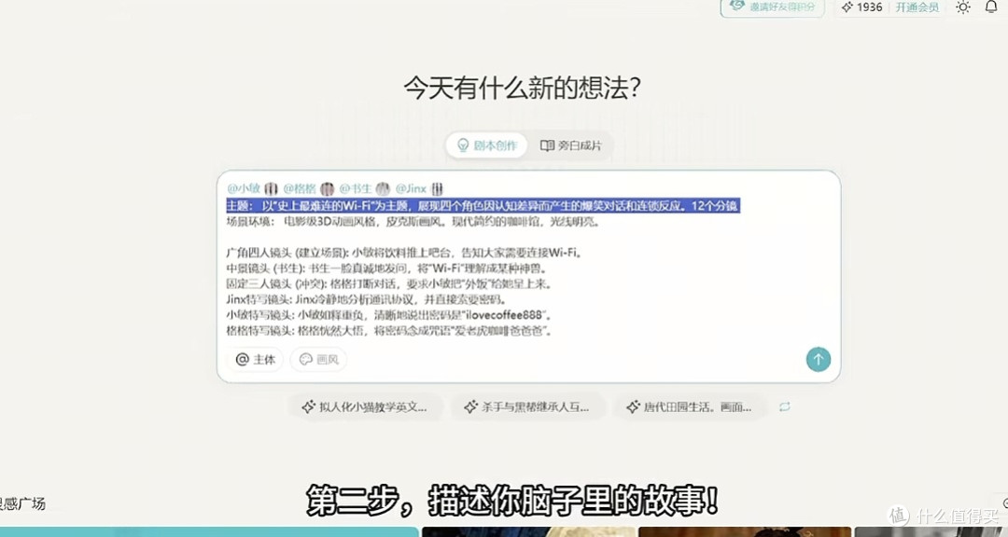Switch to the 旁白成片 tab
Image resolution: width=1008 pixels, height=537 pixels.
tap(571, 145)
